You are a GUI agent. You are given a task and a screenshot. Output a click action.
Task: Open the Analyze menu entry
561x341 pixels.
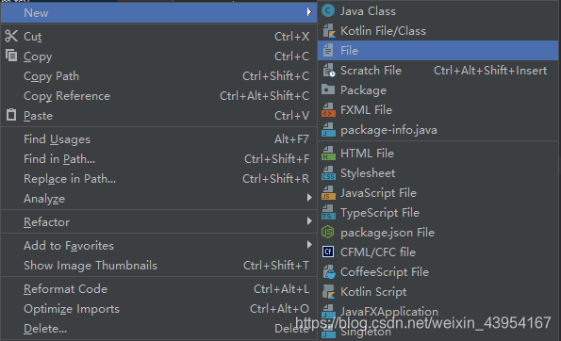coord(158,199)
